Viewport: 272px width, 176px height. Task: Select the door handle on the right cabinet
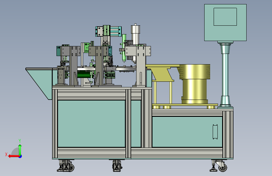[215, 132]
